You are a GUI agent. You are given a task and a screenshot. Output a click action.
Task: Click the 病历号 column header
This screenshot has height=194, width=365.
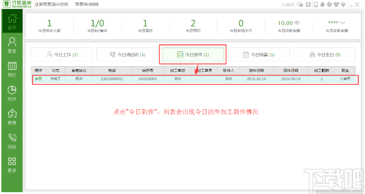click(148, 70)
